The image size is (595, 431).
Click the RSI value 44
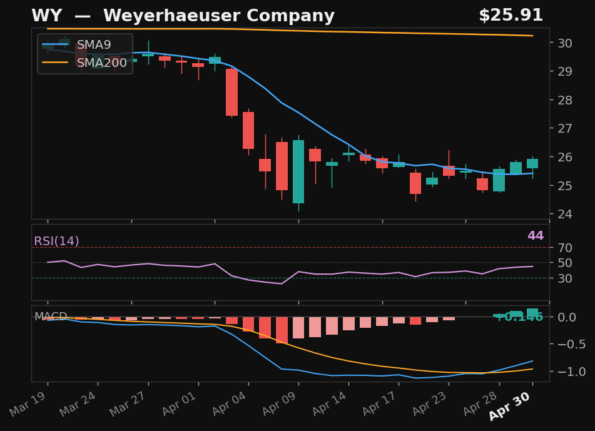[536, 236]
